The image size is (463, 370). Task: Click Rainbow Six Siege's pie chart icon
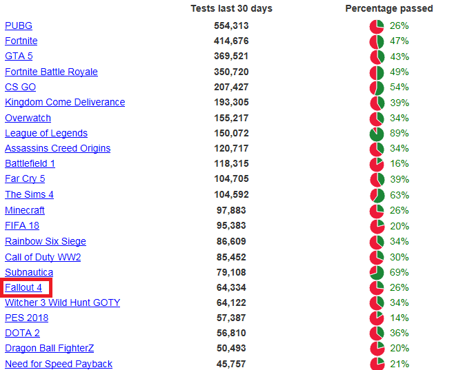click(x=377, y=242)
